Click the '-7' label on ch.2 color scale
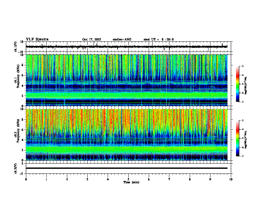Viewport: 260px width, 201px height. coord(242,156)
